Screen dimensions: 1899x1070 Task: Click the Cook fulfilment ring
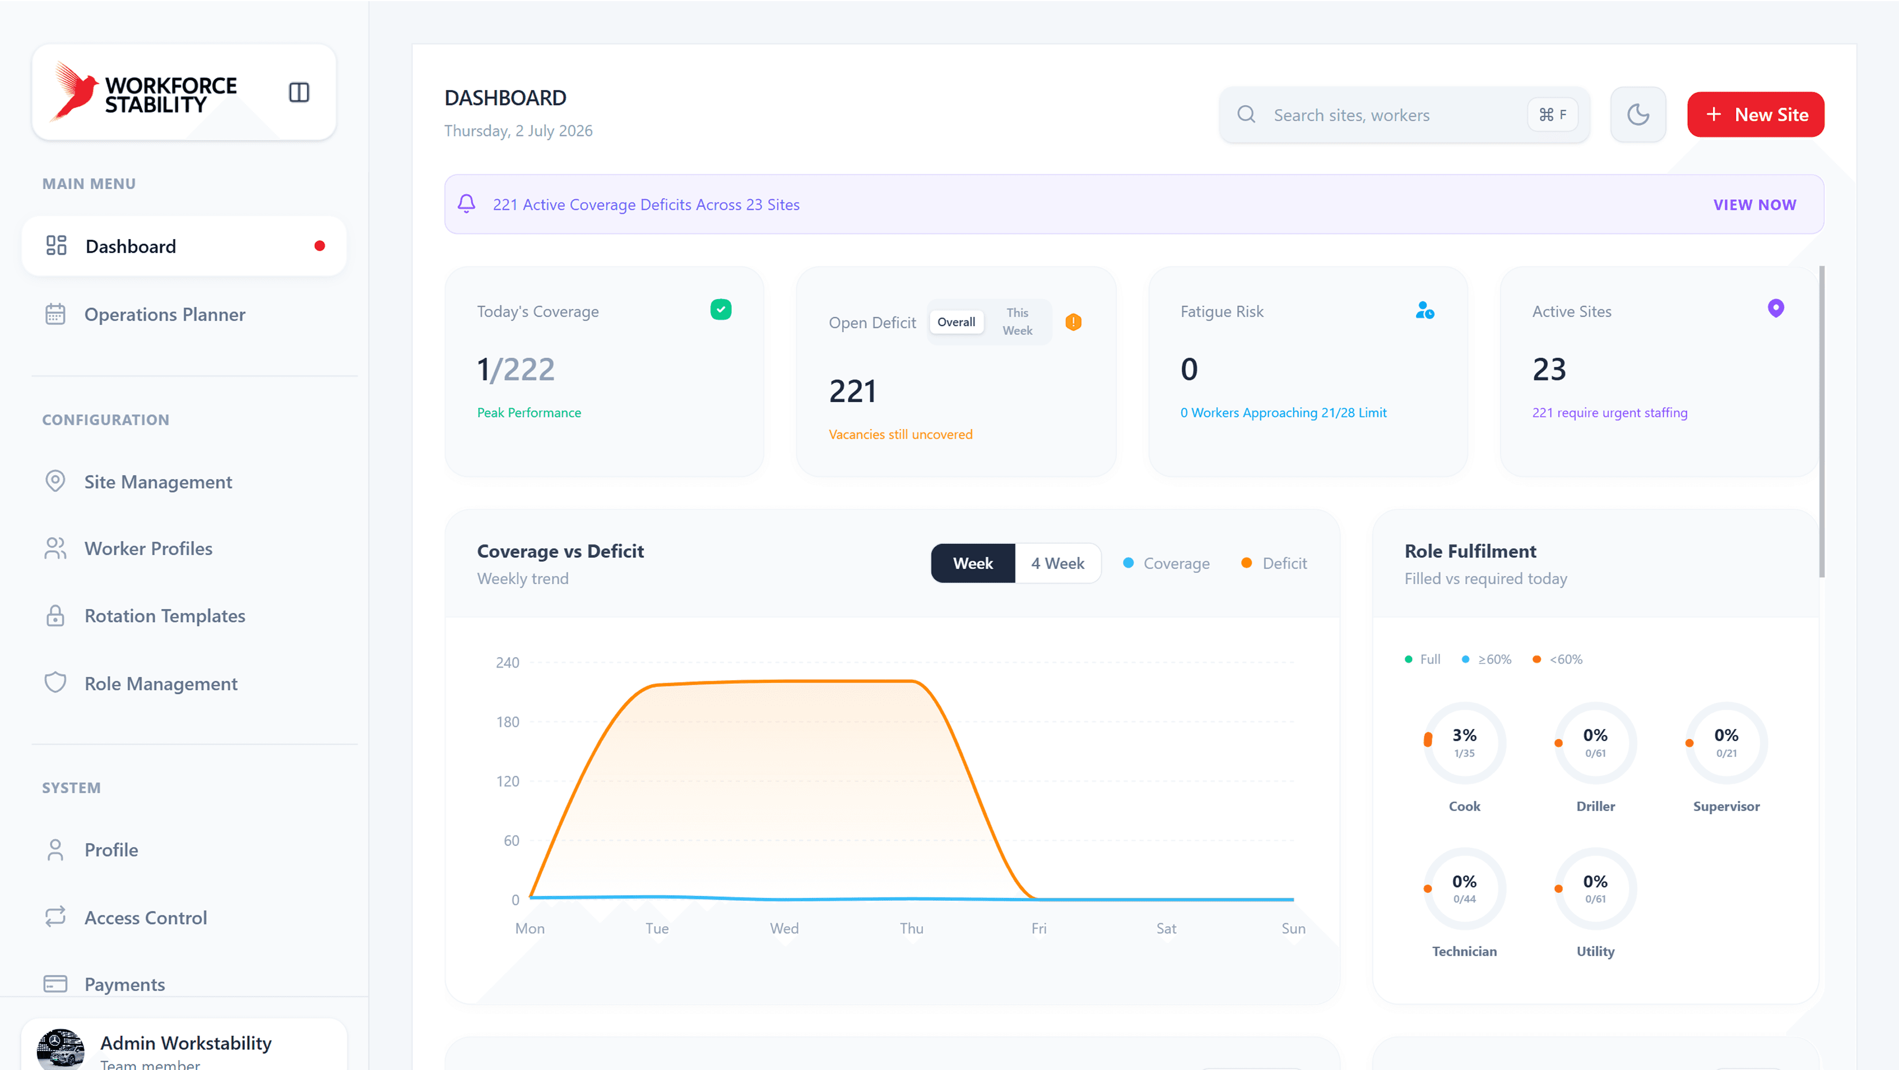pyautogui.click(x=1464, y=742)
